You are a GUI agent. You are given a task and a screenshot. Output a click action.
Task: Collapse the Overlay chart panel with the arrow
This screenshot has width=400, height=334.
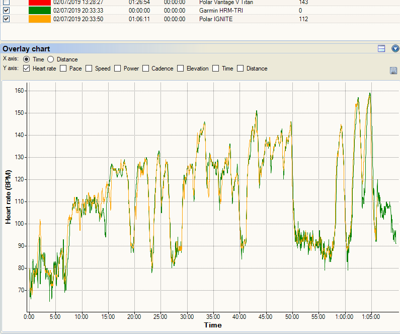point(395,48)
